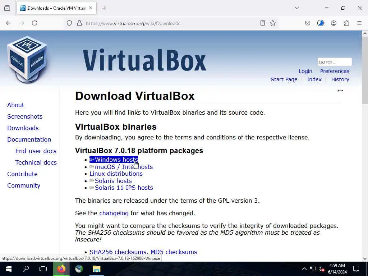Close the Downloads – Oracle VM VirtualBox tab
Viewport: 368px width, 276px height.
tap(91, 8)
